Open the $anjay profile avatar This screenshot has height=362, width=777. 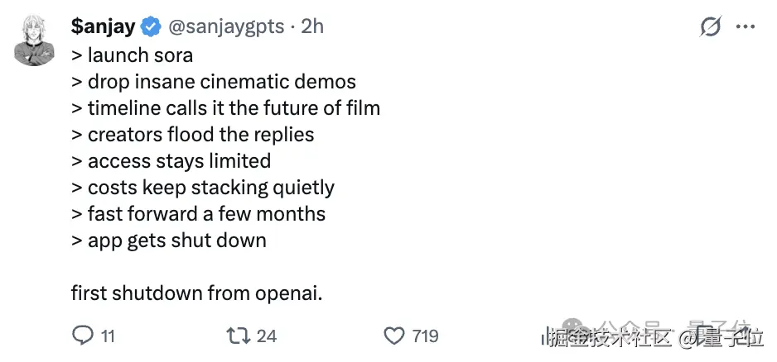(34, 40)
